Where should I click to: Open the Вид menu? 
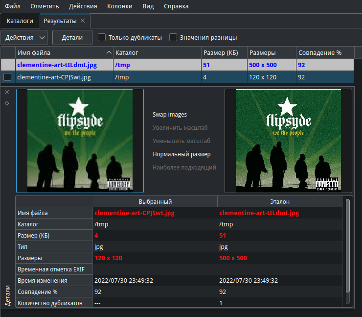point(148,6)
